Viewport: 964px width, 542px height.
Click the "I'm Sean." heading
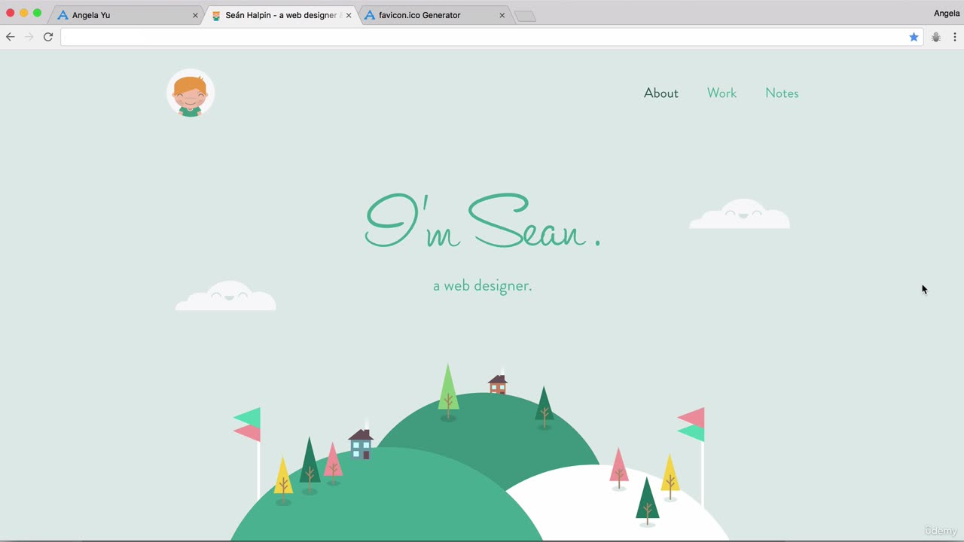(483, 221)
